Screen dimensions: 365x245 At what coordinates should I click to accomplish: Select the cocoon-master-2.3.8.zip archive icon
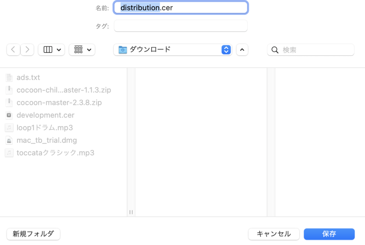(x=9, y=103)
